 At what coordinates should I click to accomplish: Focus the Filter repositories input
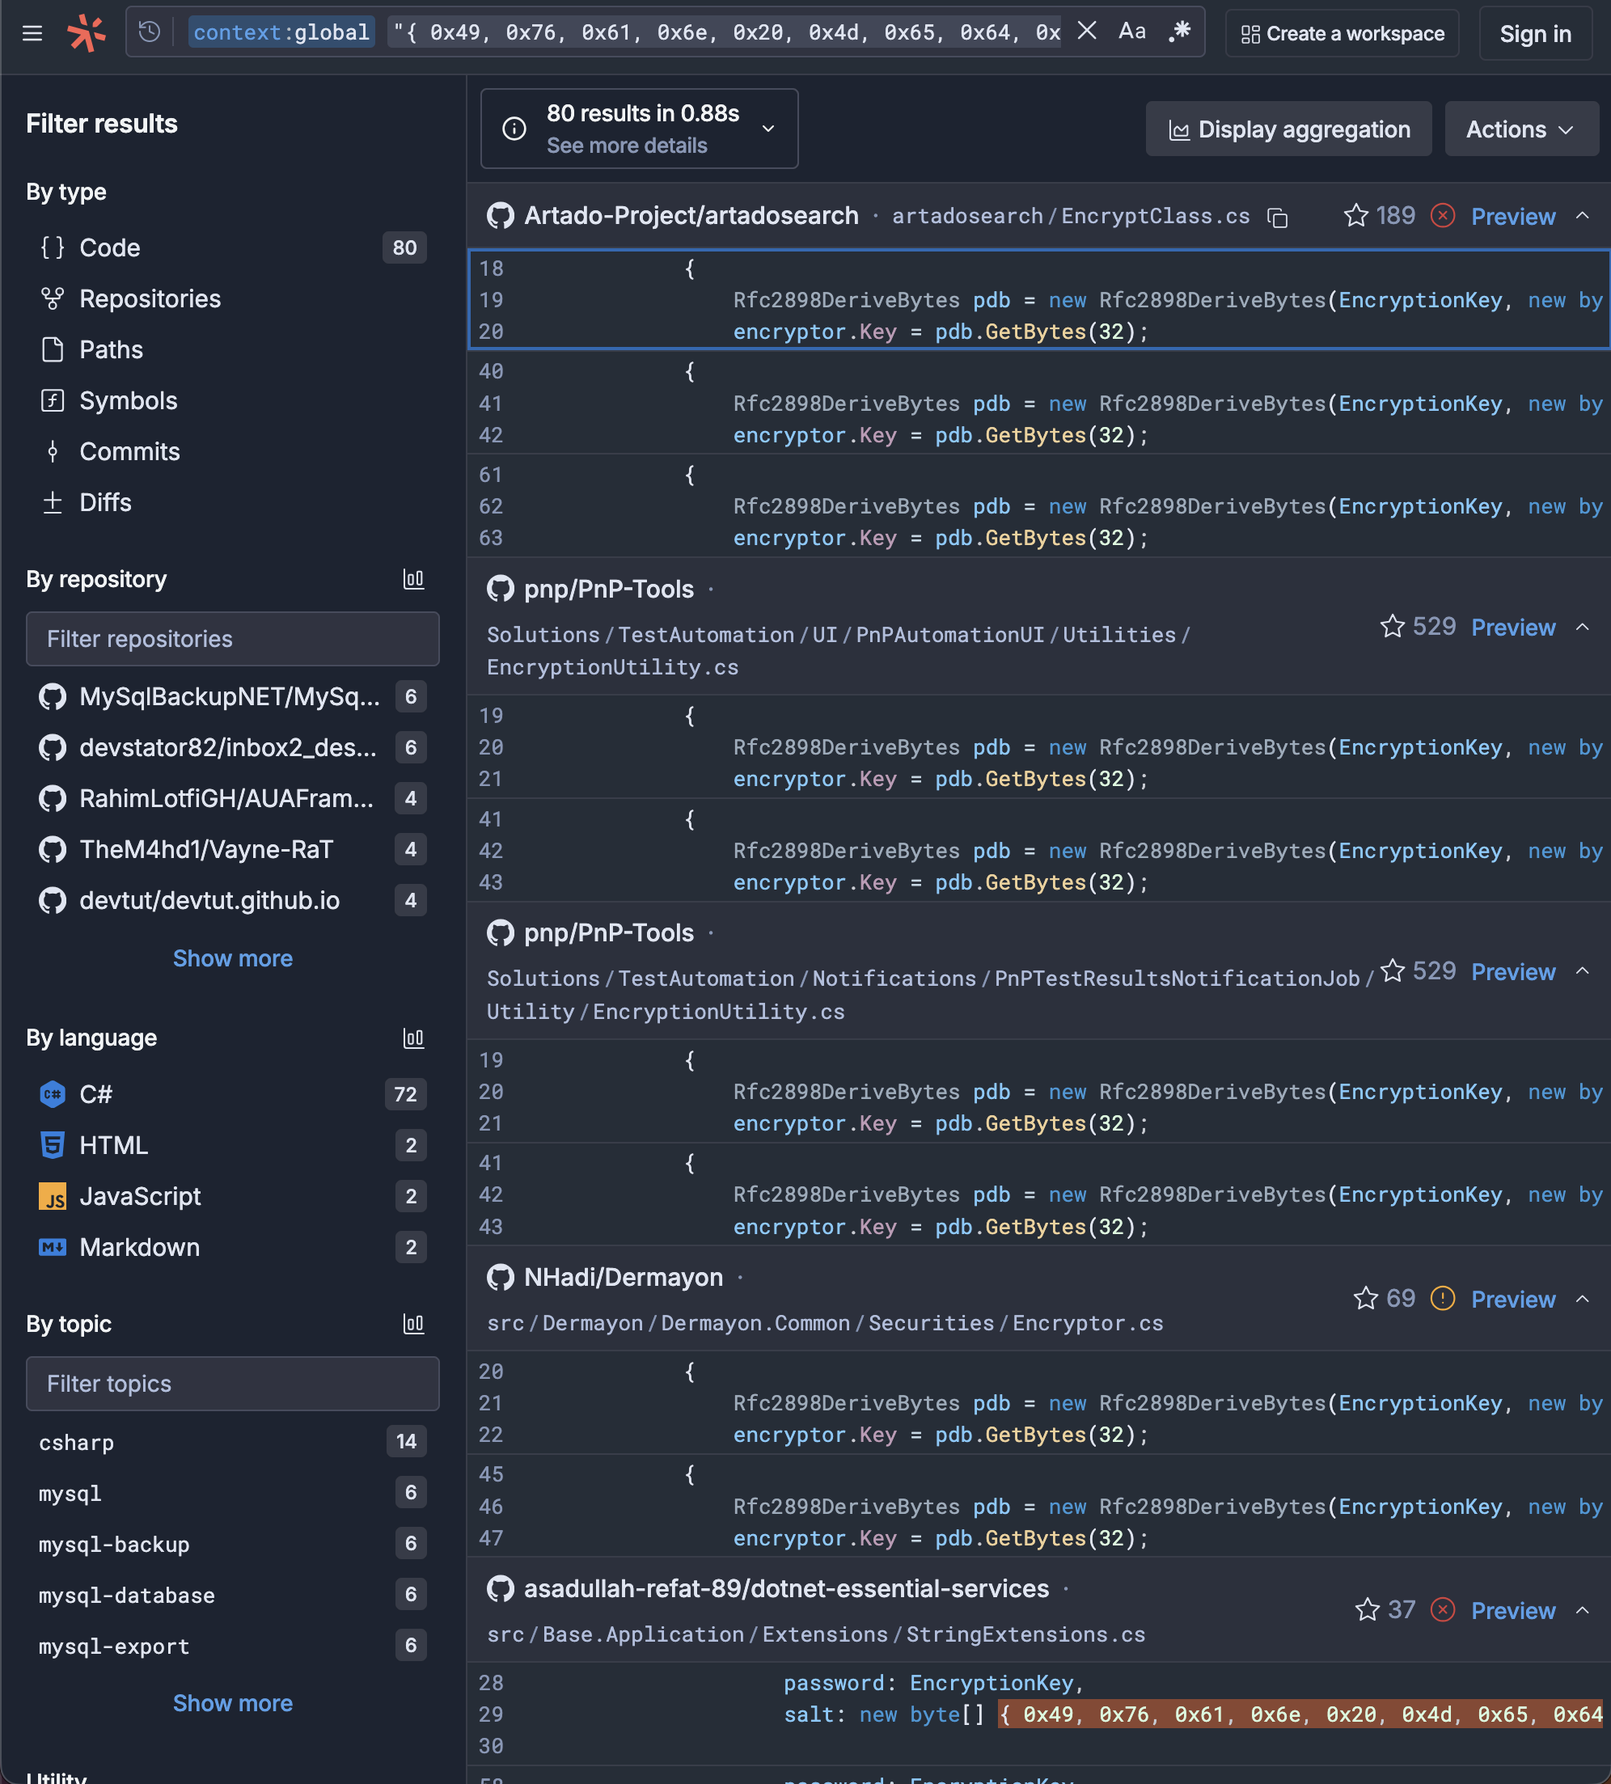[233, 639]
